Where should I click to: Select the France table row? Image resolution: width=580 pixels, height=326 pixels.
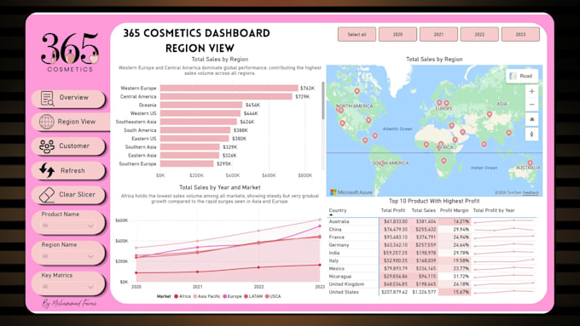point(432,237)
